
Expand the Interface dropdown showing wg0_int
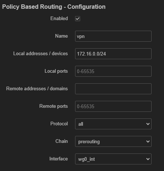coord(113,159)
